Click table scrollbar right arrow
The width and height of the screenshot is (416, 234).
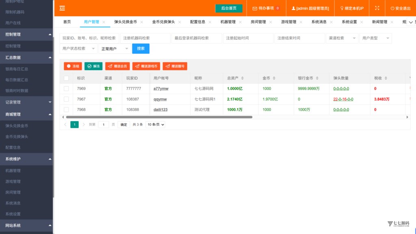407,117
